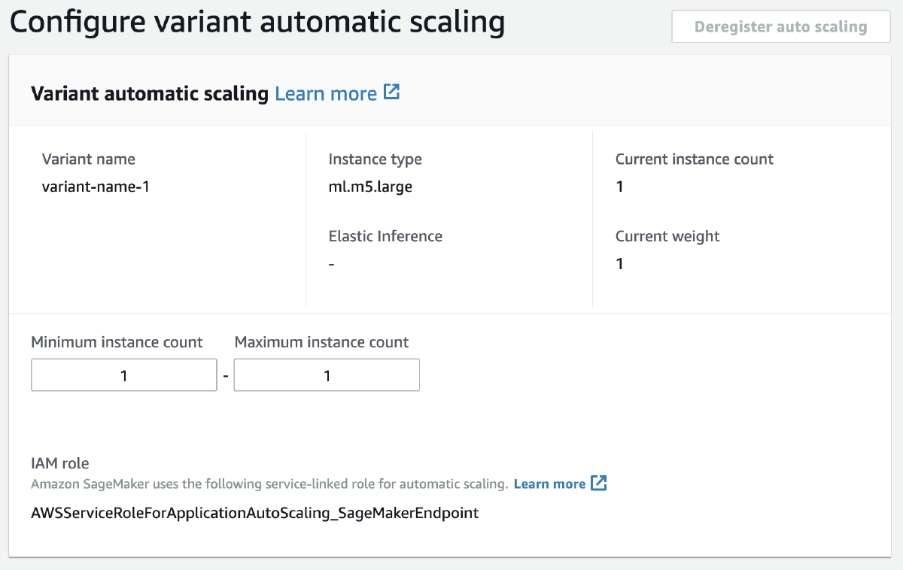Viewport: 903px width, 570px height.
Task: Select the ml.m5.large instance type value
Action: click(x=370, y=186)
